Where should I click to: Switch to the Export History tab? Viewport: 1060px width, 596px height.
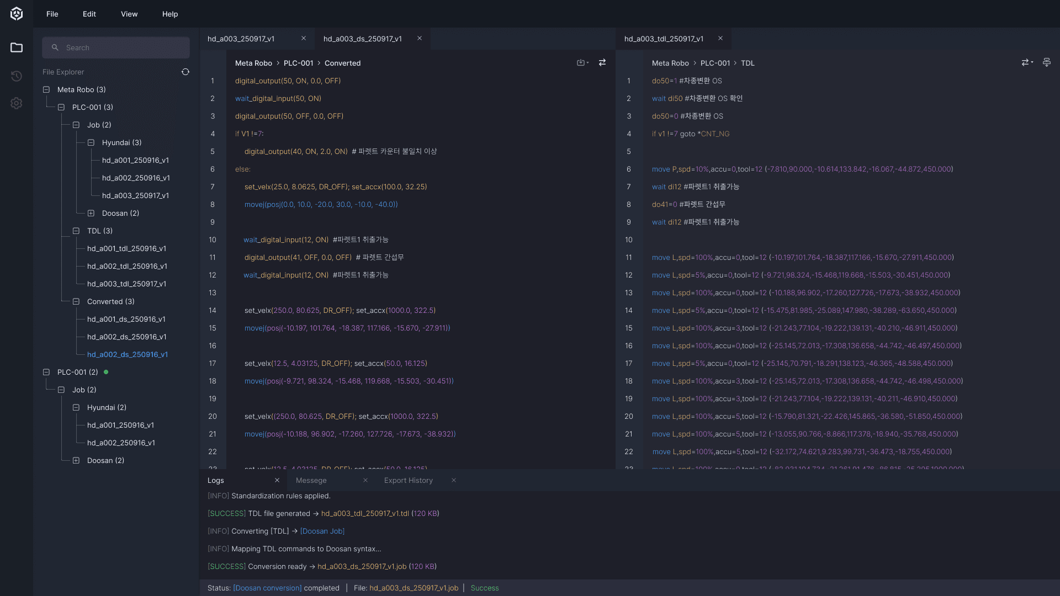[409, 480]
